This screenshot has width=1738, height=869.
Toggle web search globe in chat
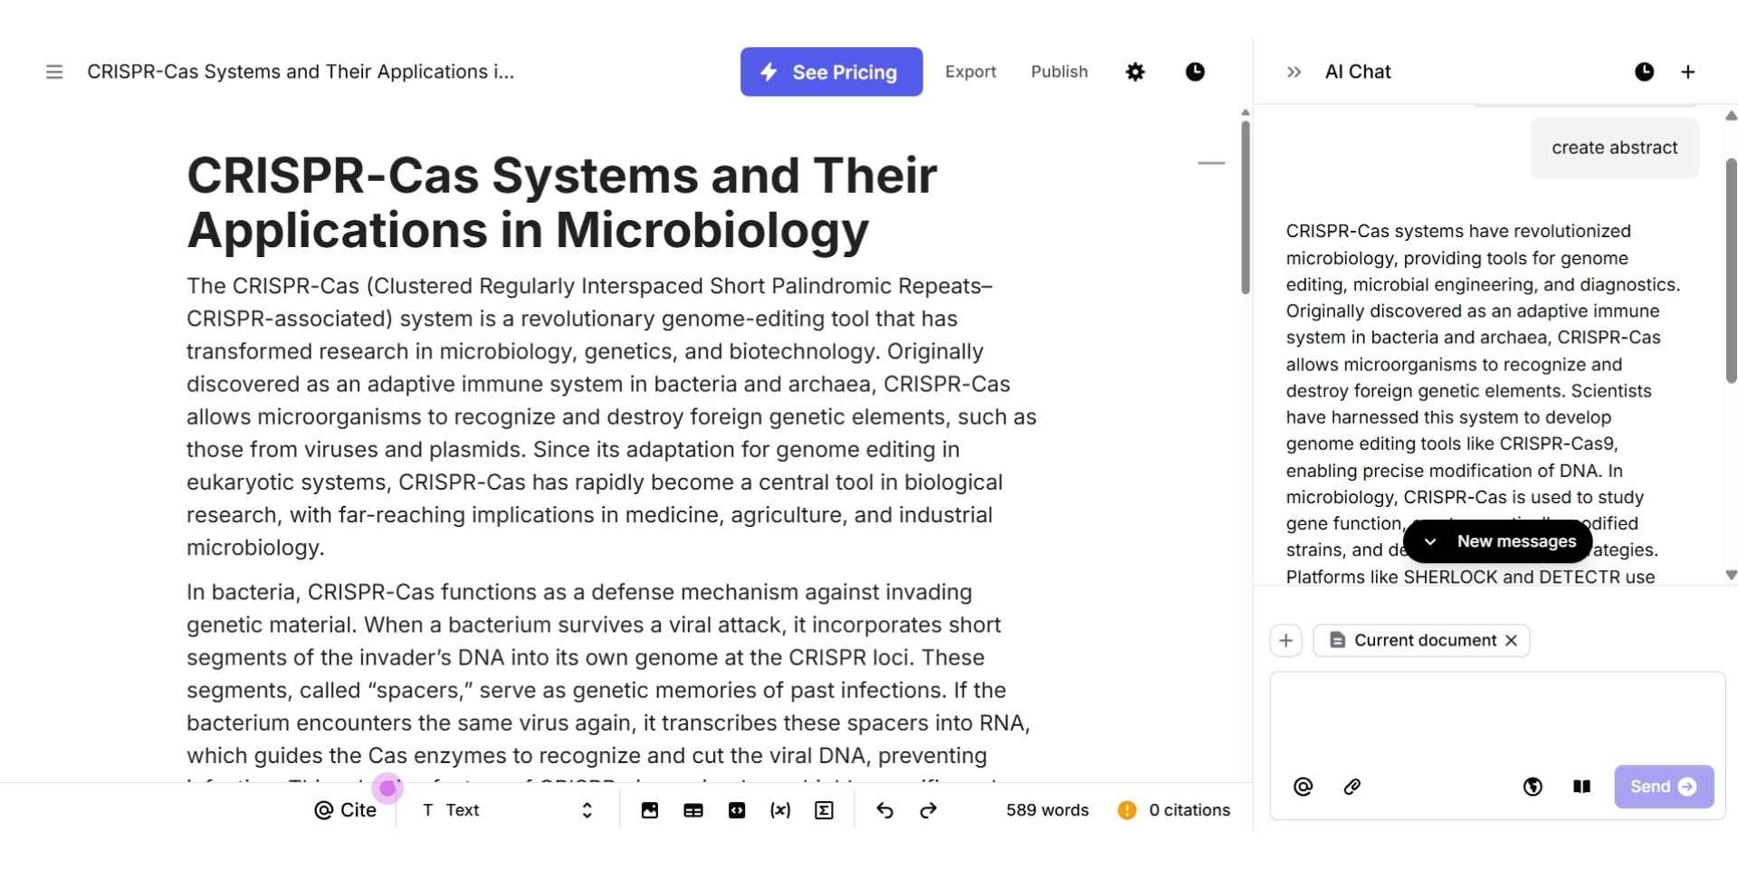click(1533, 787)
